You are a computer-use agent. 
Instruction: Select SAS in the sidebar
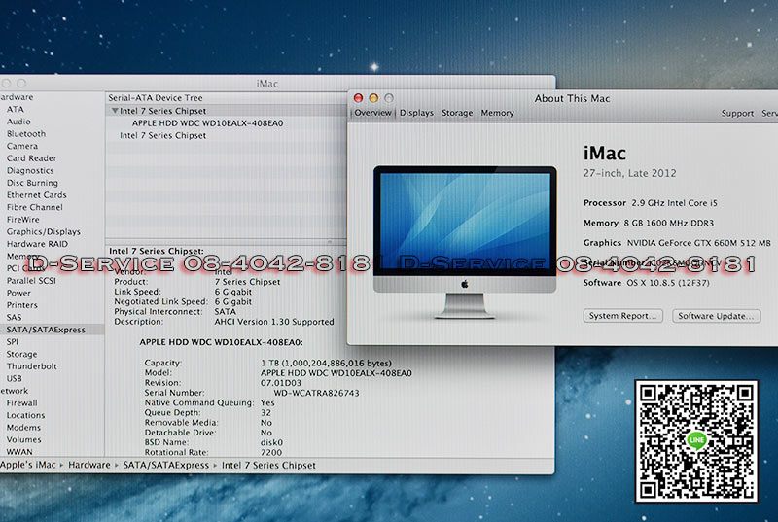pyautogui.click(x=14, y=317)
